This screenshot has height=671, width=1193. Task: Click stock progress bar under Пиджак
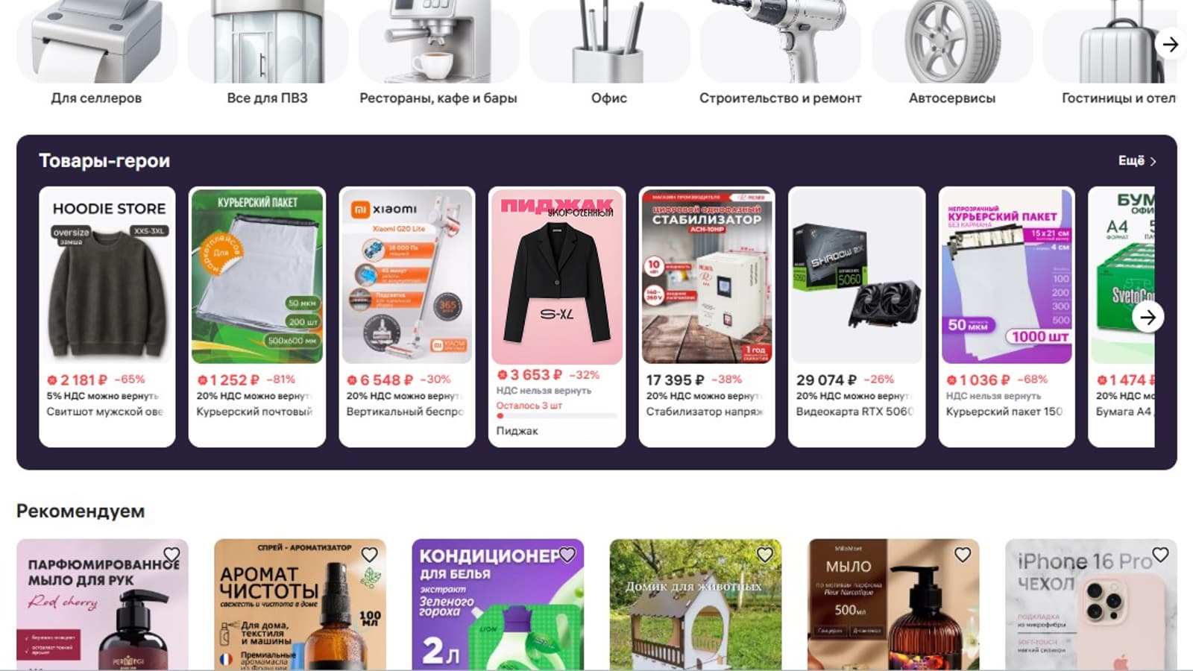click(557, 416)
